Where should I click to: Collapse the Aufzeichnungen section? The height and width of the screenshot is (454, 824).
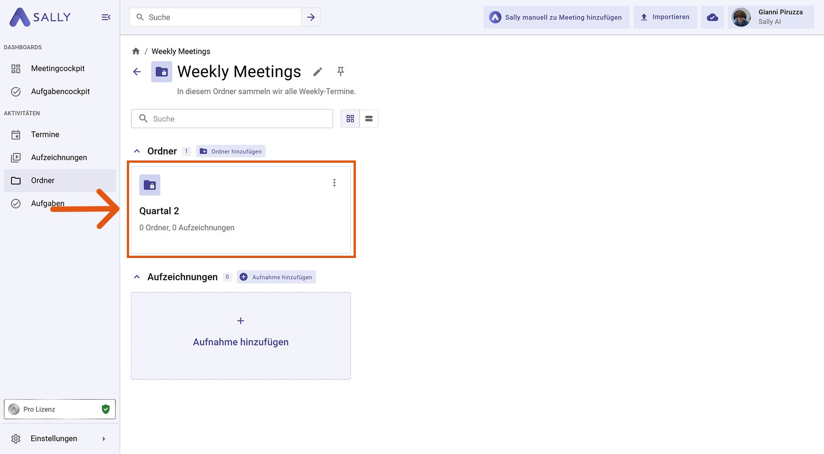pyautogui.click(x=137, y=277)
